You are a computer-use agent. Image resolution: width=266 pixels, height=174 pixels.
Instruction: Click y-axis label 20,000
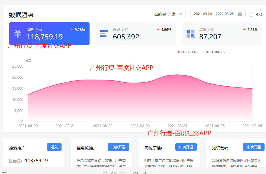17,77
